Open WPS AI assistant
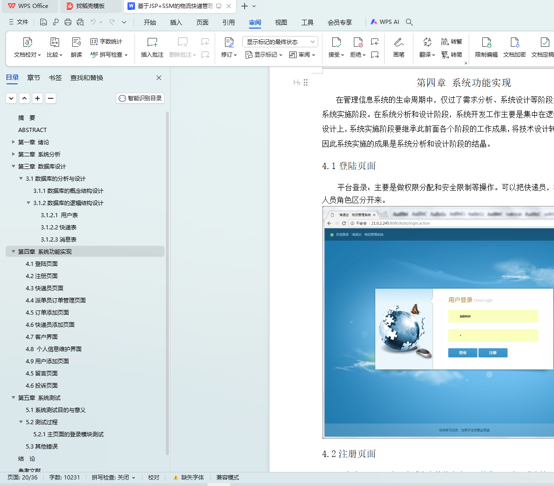 click(385, 22)
